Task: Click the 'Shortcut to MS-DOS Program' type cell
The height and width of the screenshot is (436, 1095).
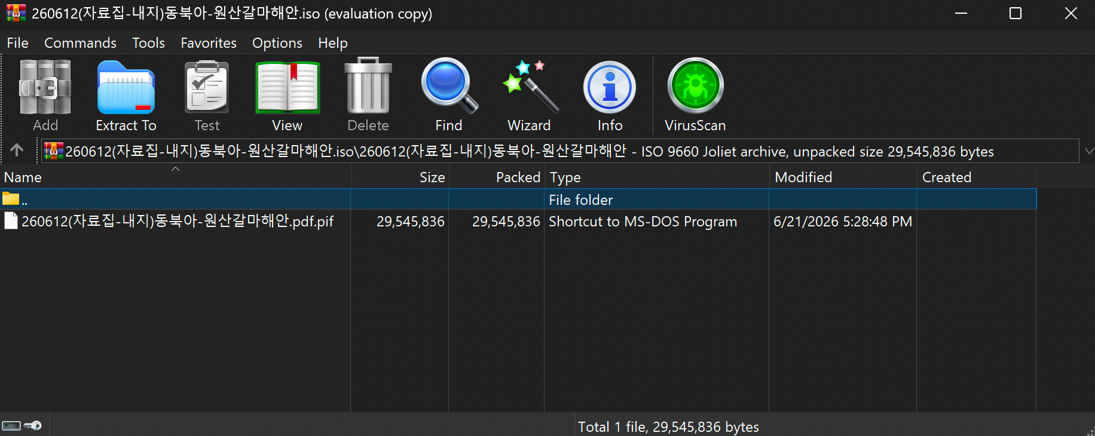Action: (x=643, y=222)
